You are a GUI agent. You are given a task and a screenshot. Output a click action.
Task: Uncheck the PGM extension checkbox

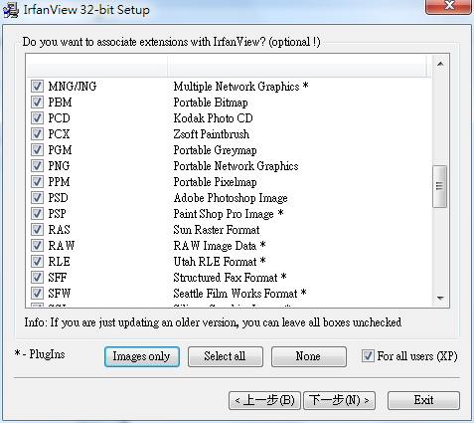[x=37, y=150]
